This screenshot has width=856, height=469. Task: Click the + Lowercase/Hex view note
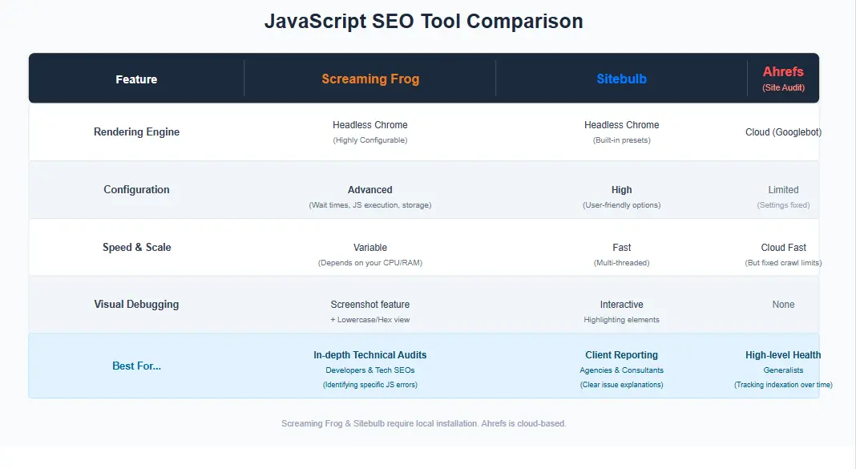pos(370,320)
